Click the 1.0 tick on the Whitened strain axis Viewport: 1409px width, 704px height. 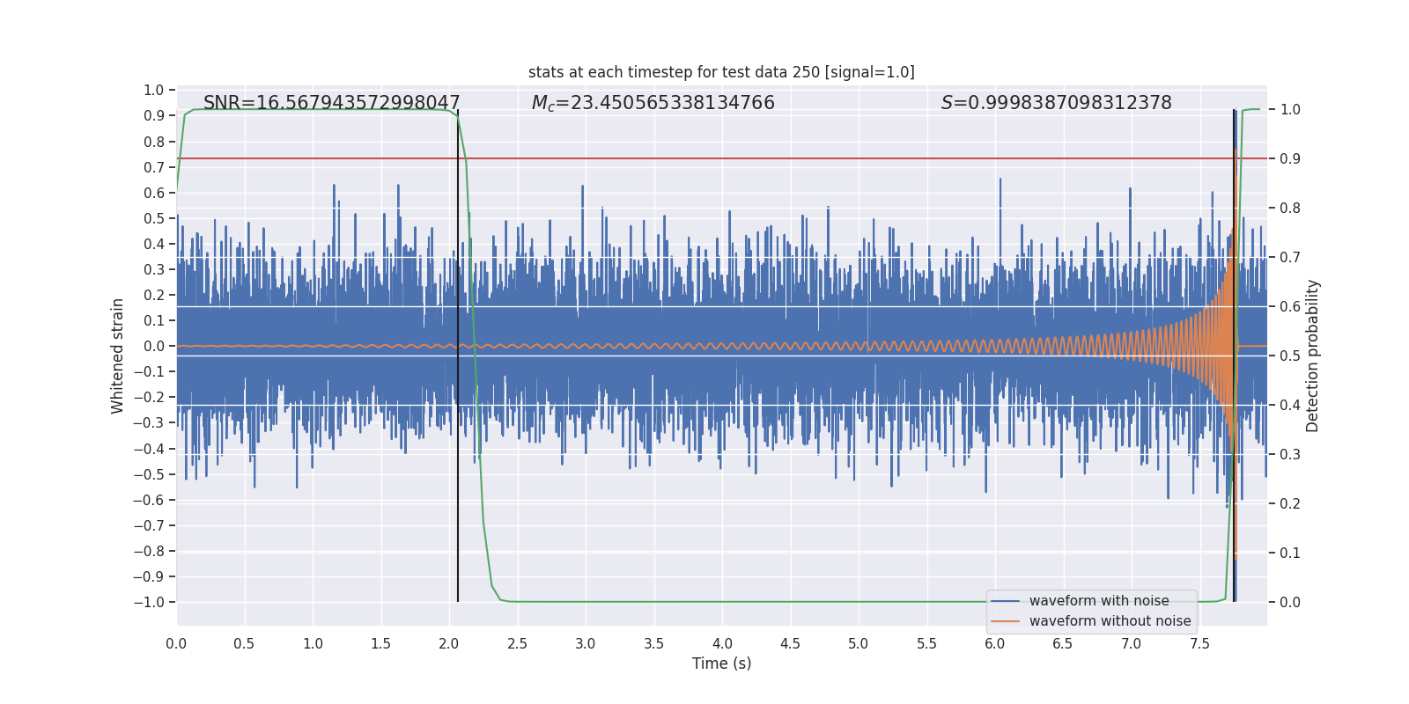154,90
